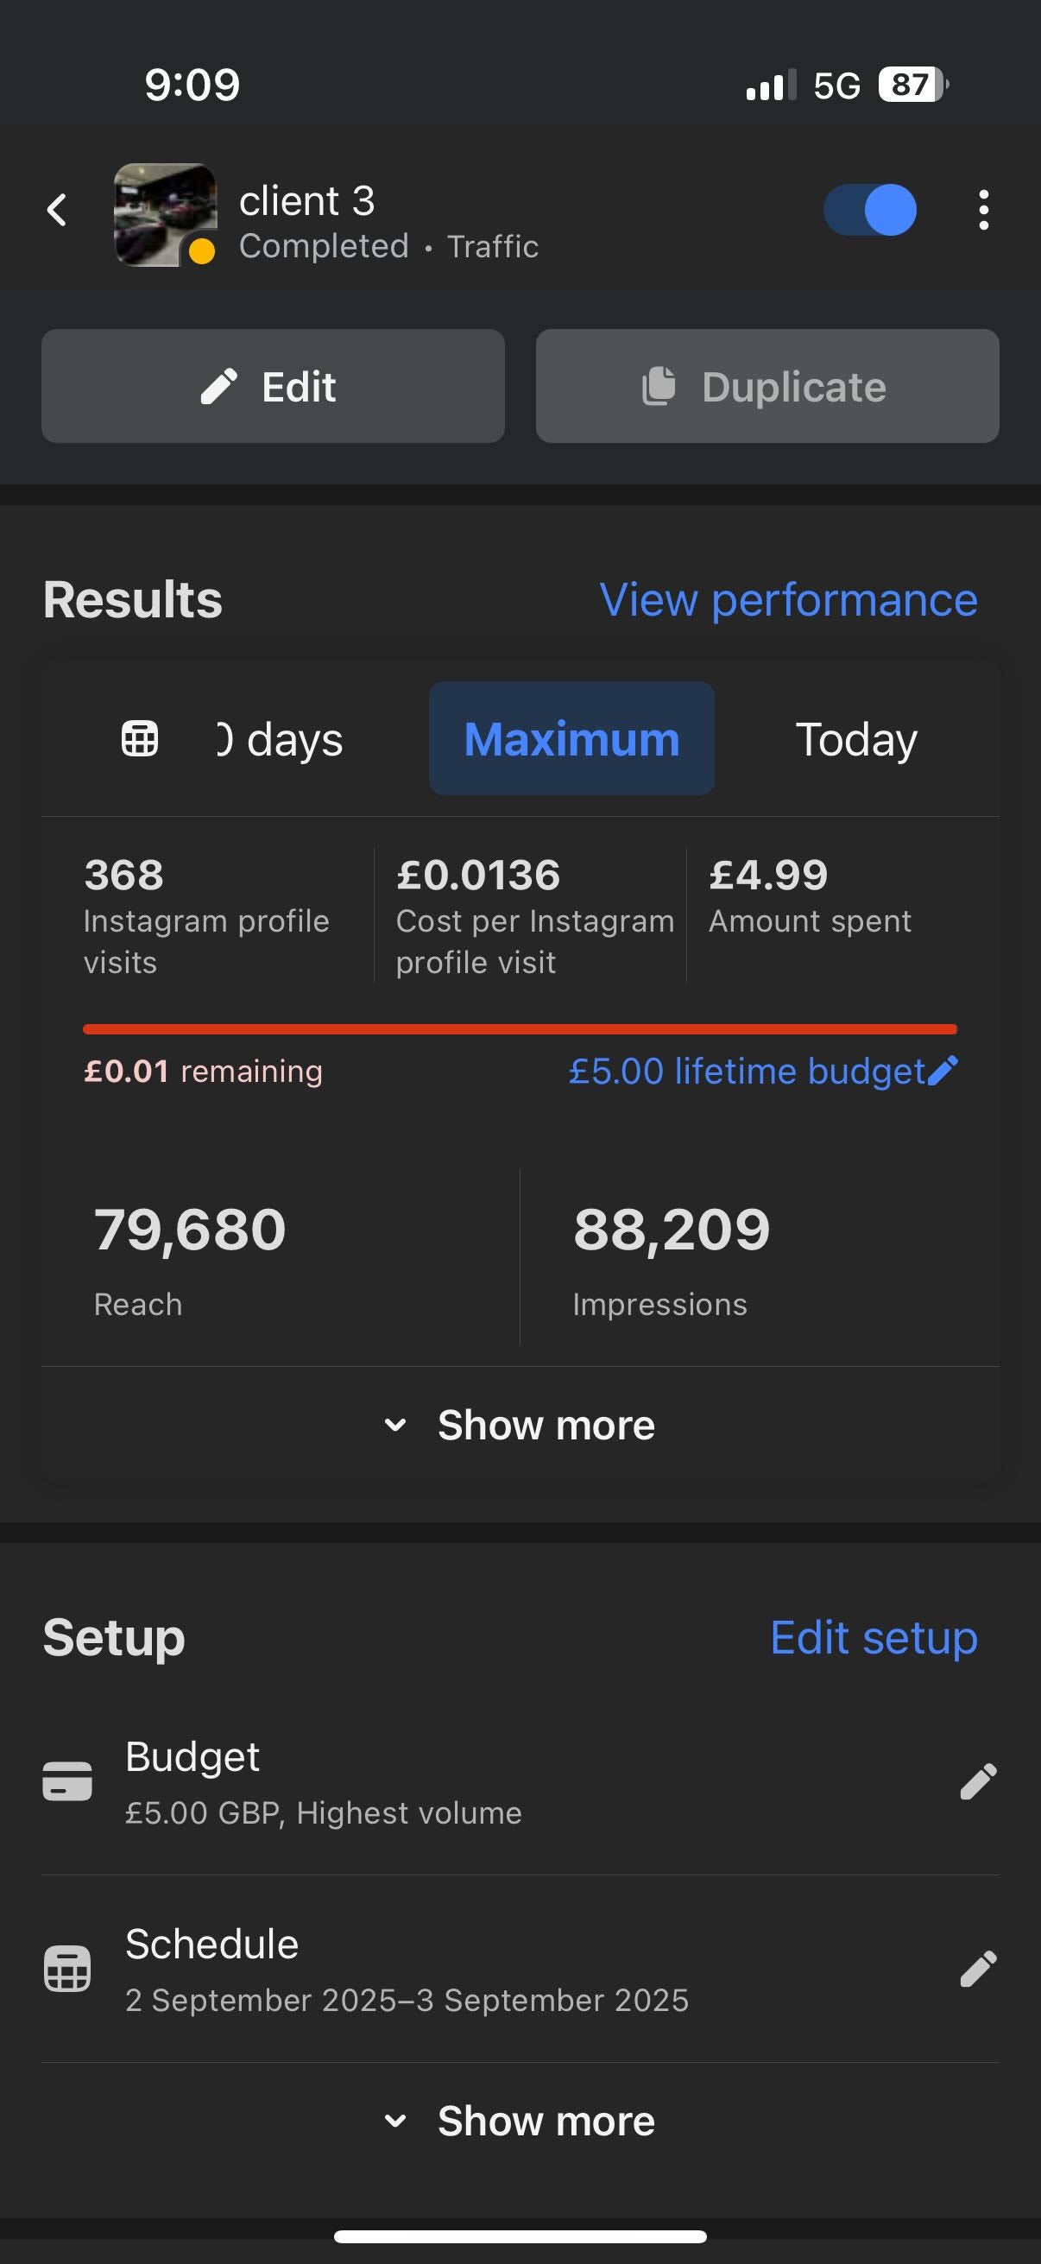
Task: Tap the pencil icon beside lifetime budget
Action: coord(943,1071)
